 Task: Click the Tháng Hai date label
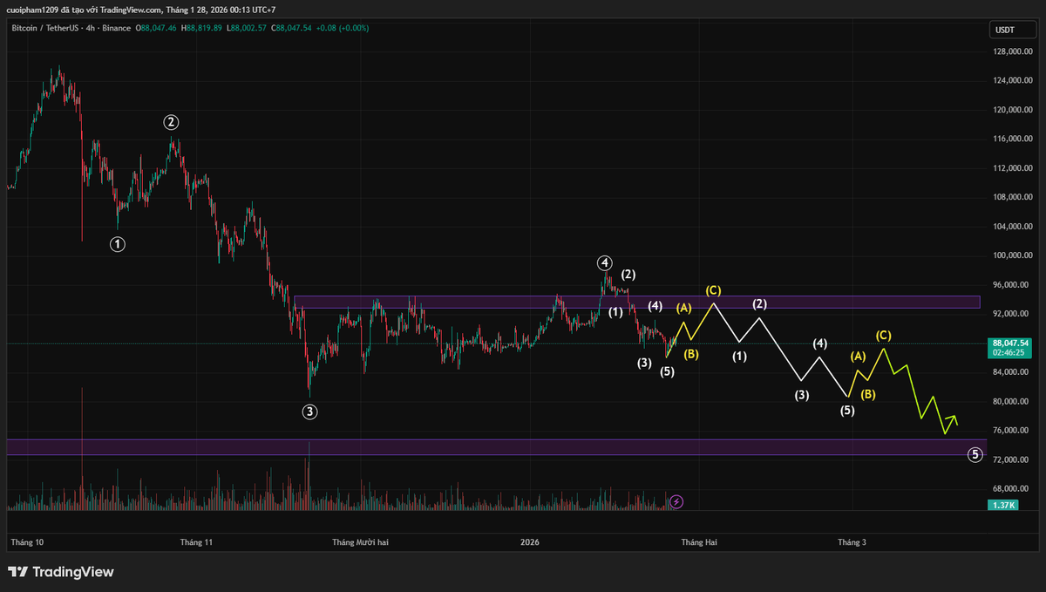click(698, 542)
